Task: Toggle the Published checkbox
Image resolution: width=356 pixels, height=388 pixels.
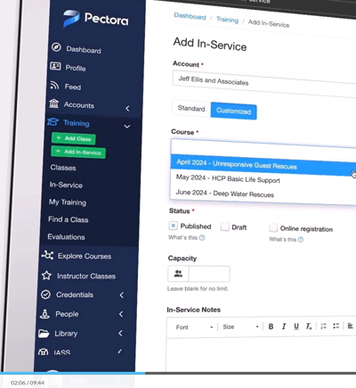Action: click(174, 226)
